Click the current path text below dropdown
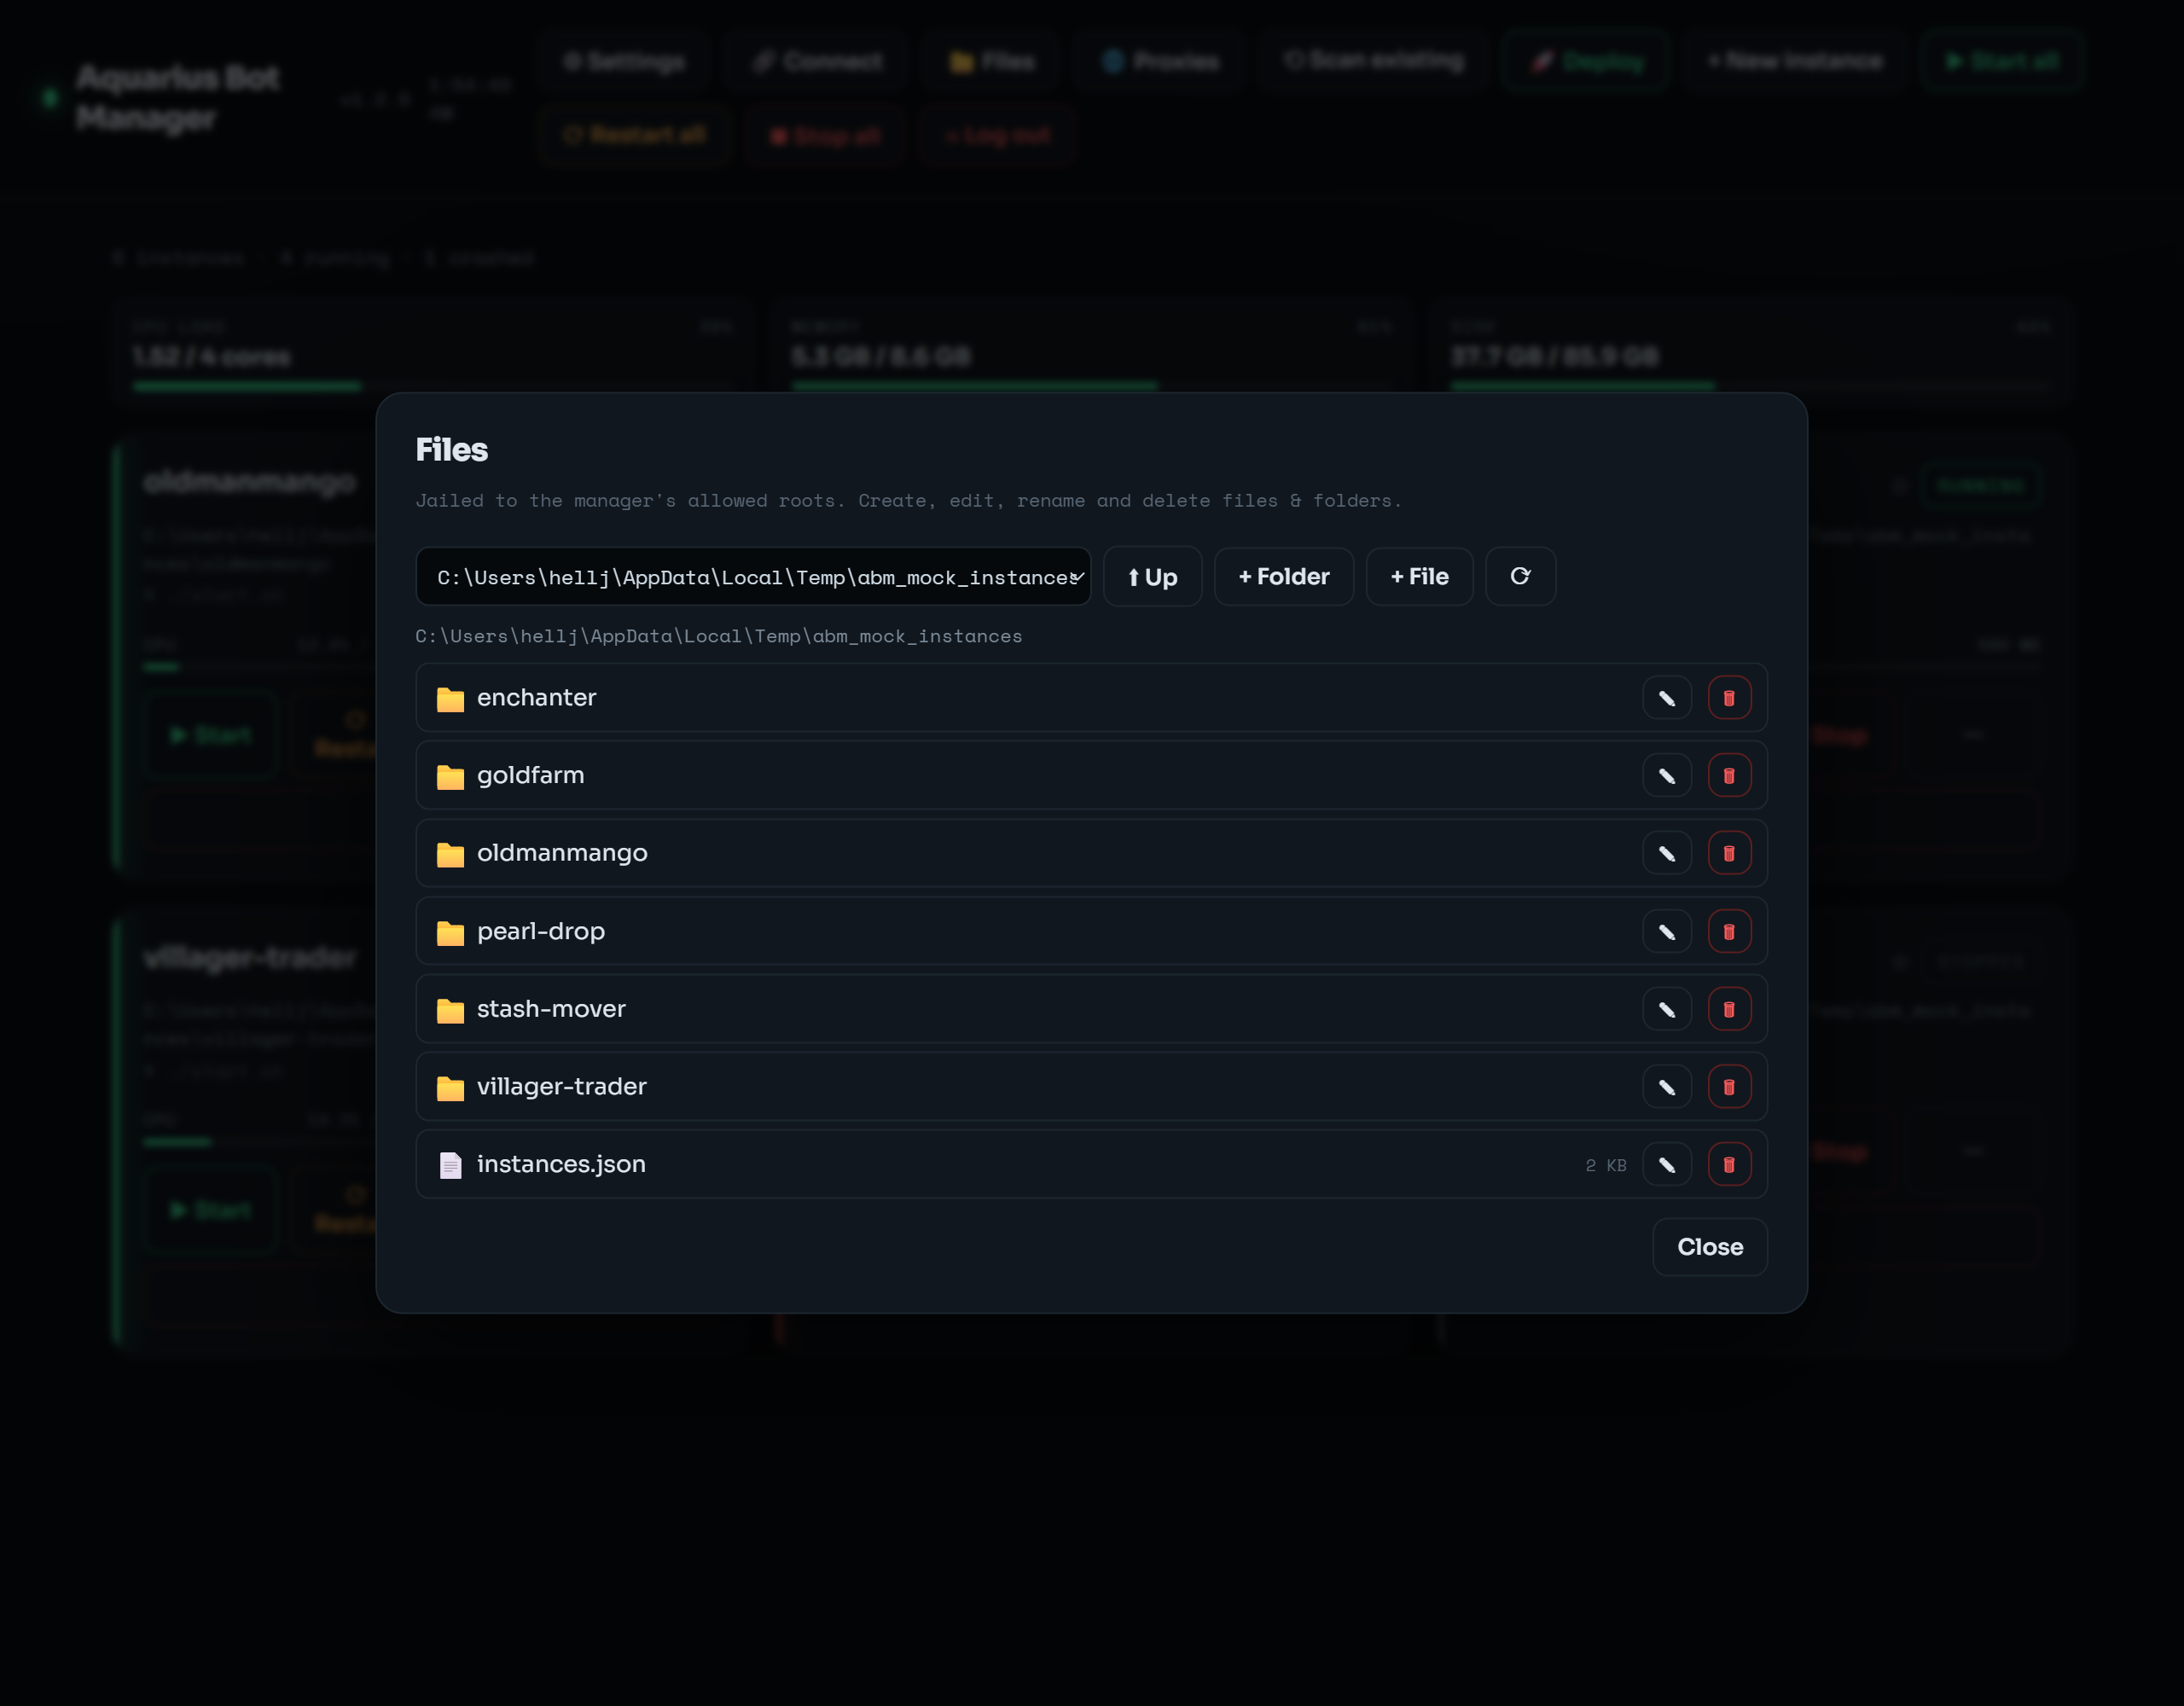Screen dimensions: 2184x1706 click(719, 636)
